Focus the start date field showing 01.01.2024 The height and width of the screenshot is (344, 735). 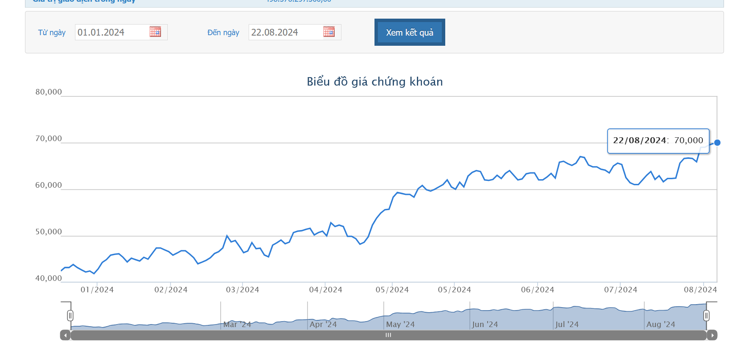pyautogui.click(x=111, y=32)
